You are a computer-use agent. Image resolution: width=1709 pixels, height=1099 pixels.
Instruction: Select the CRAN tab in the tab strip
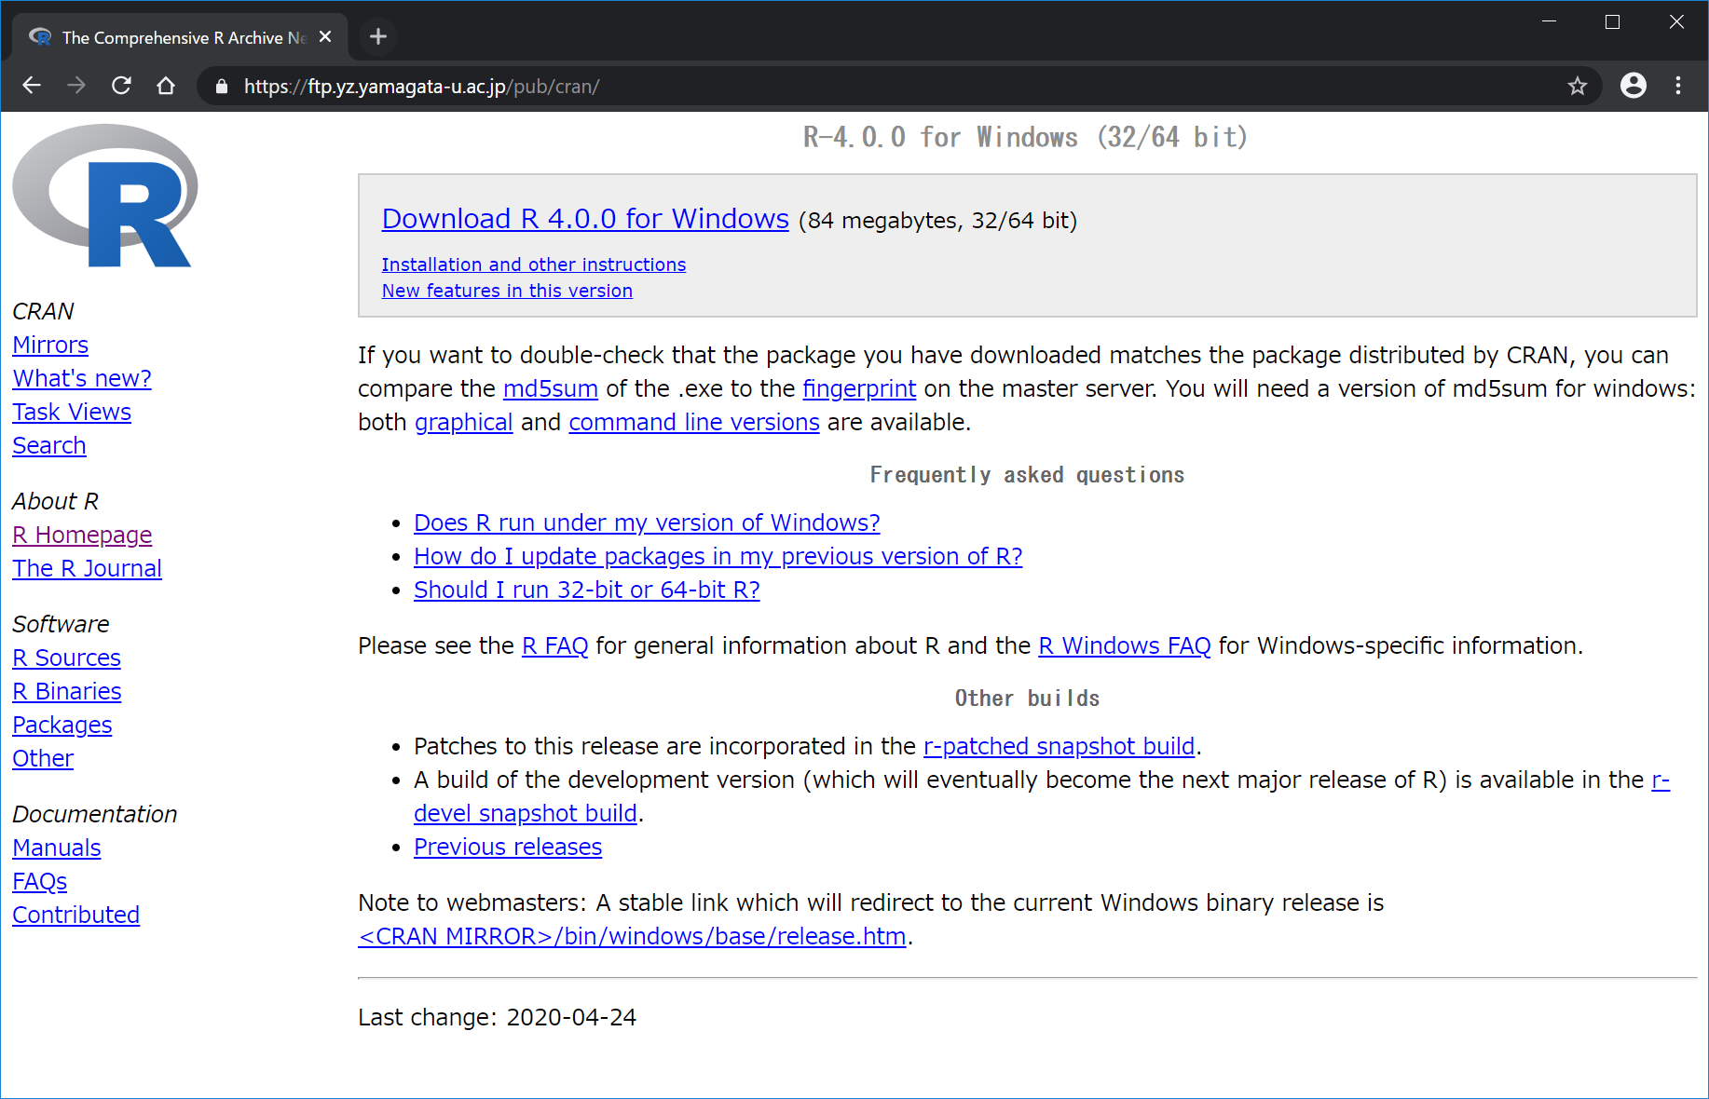[177, 37]
